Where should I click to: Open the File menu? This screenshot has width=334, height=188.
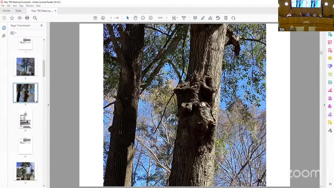(x=3, y=6)
